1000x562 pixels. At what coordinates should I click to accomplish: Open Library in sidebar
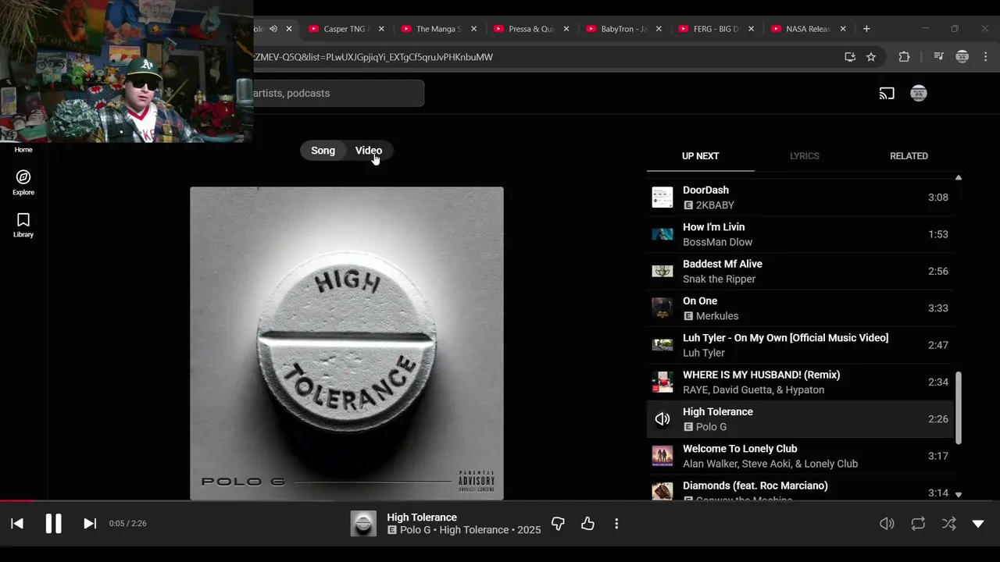coord(23,226)
